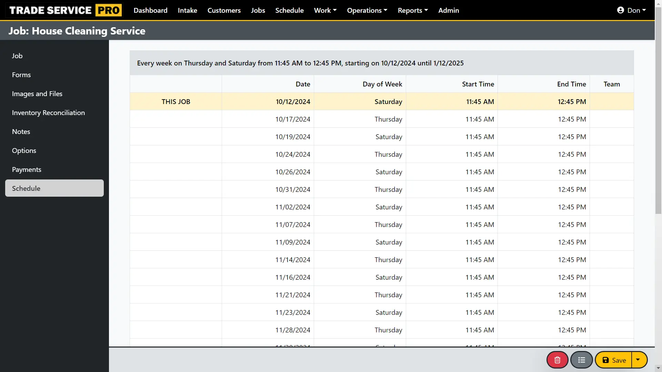Click the Payments sidebar item

pos(26,169)
